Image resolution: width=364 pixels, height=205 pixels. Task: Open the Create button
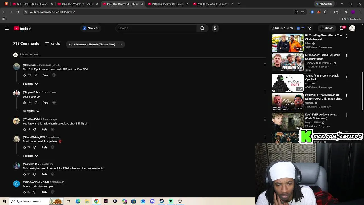326,28
